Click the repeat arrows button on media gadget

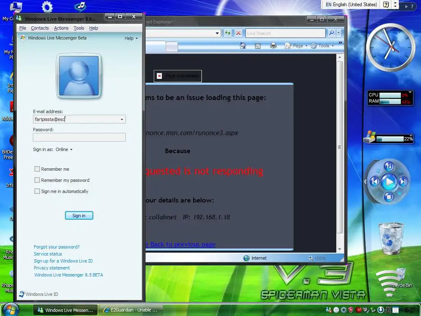click(389, 167)
